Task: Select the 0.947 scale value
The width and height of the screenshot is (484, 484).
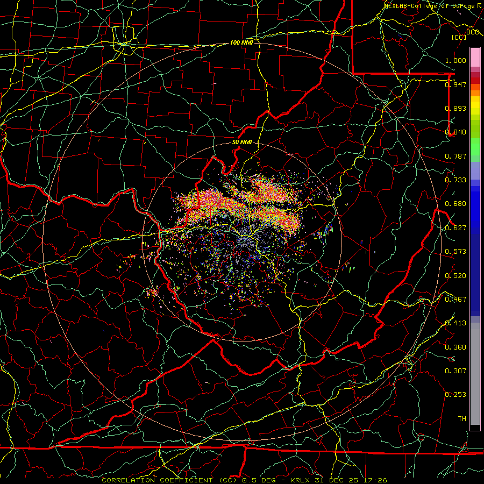Action: point(455,84)
